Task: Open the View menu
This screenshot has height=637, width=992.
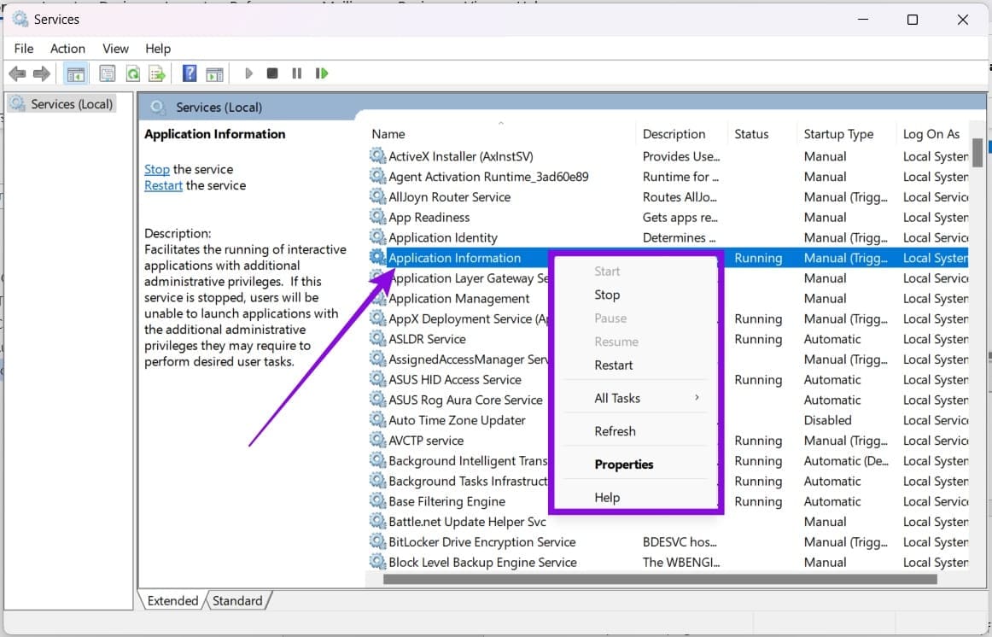Action: [116, 49]
